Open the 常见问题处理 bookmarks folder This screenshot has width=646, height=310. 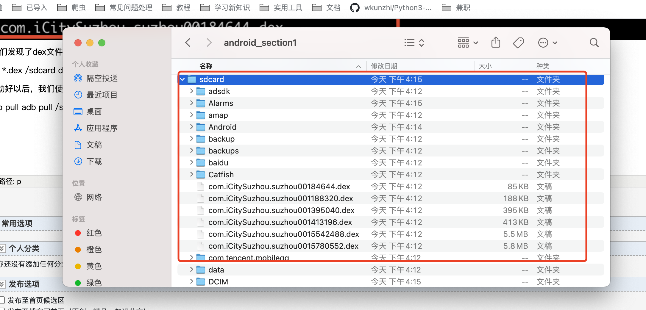124,8
